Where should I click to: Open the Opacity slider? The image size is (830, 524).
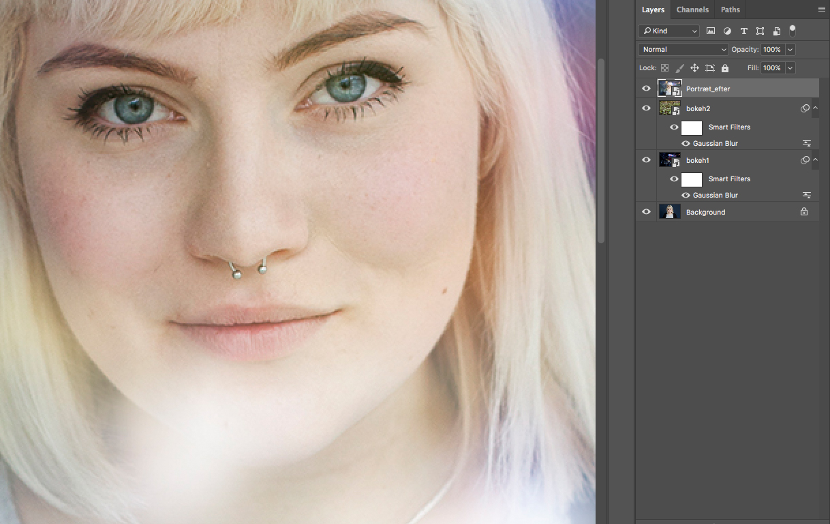(x=789, y=49)
